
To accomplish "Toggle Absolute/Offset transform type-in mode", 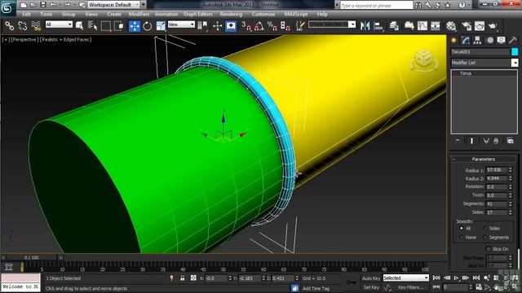I will click(193, 278).
